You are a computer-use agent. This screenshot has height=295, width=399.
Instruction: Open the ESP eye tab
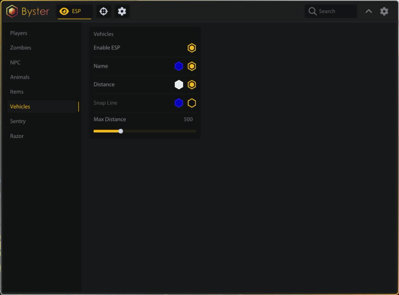(x=74, y=11)
